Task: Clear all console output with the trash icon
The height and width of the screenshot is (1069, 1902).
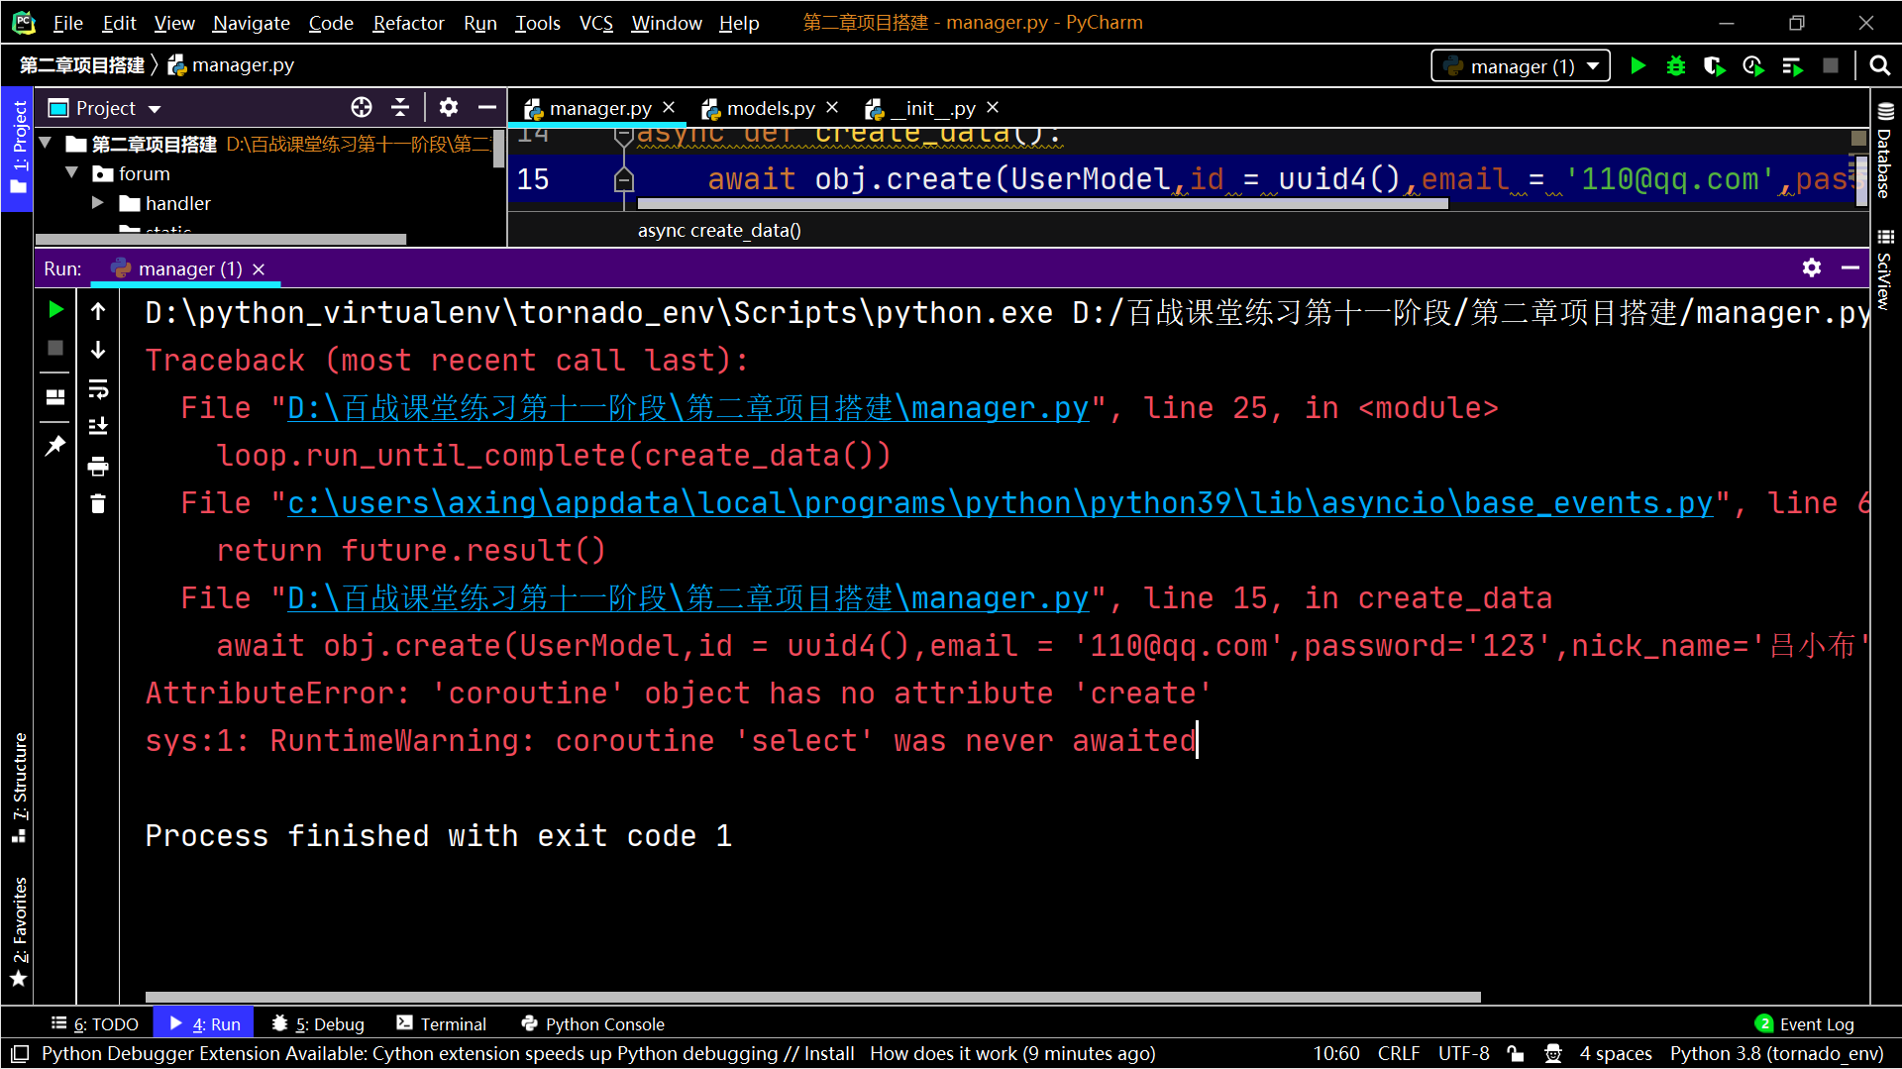Action: click(98, 504)
